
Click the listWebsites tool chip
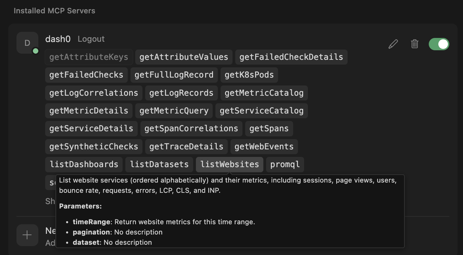229,164
